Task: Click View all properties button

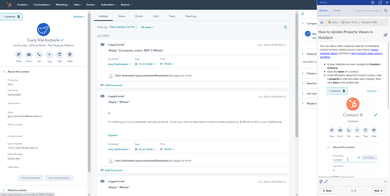Action: (31, 178)
